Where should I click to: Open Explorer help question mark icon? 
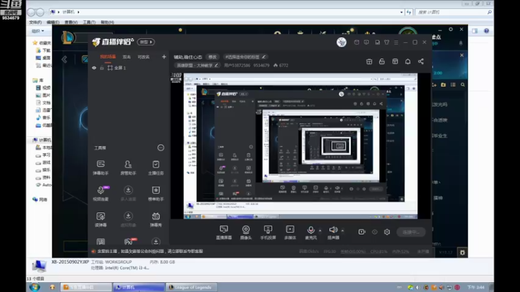486,30
